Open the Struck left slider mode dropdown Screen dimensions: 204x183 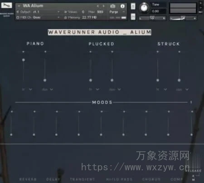[x=165, y=89]
